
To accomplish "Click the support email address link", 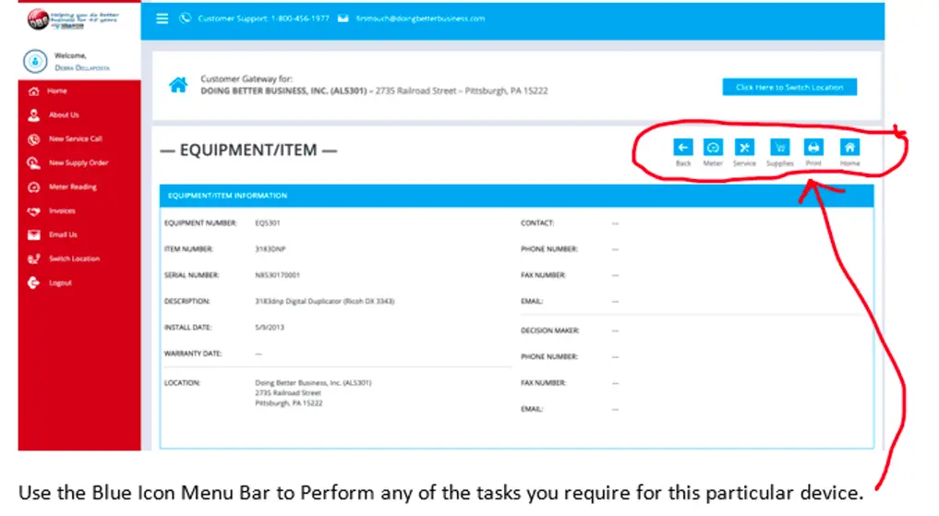I will 420,18.
